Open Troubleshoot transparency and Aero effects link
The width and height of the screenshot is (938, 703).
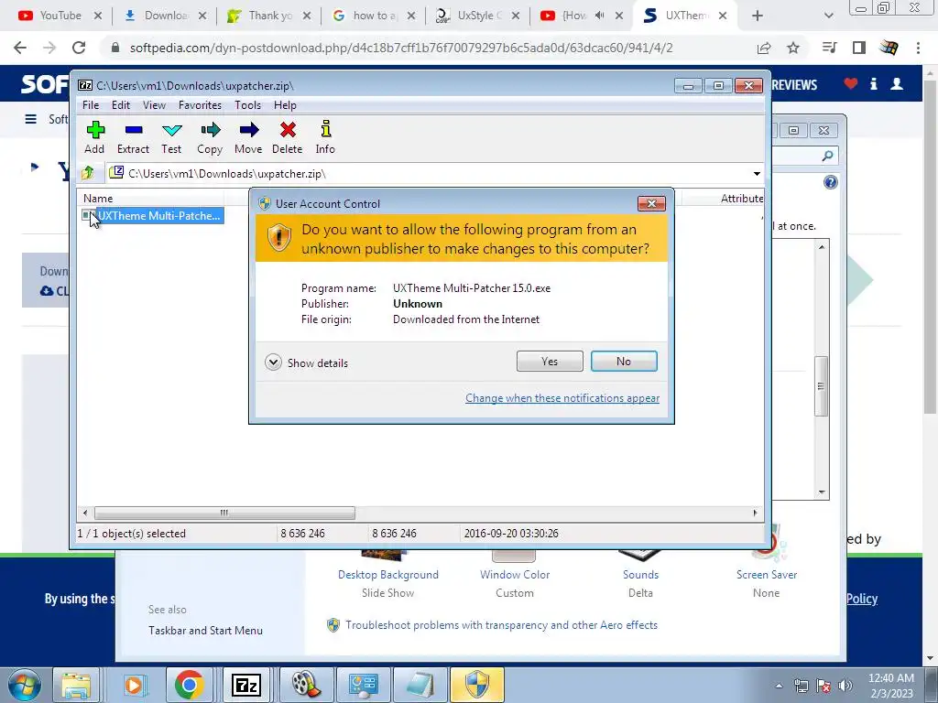(501, 625)
